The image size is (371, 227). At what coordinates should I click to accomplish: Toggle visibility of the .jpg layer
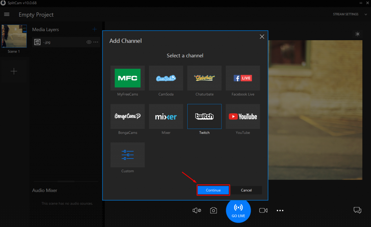(89, 42)
